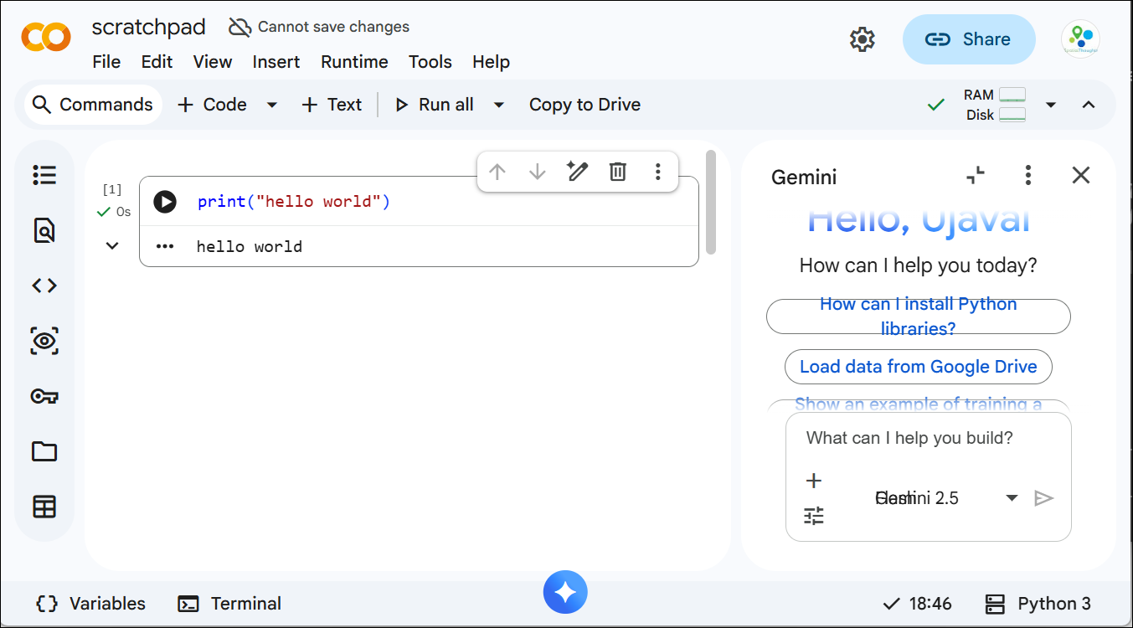Move cell up arrow
The height and width of the screenshot is (628, 1133).
click(x=497, y=172)
